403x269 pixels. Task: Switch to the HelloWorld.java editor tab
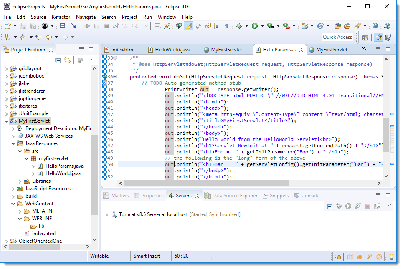[170, 50]
